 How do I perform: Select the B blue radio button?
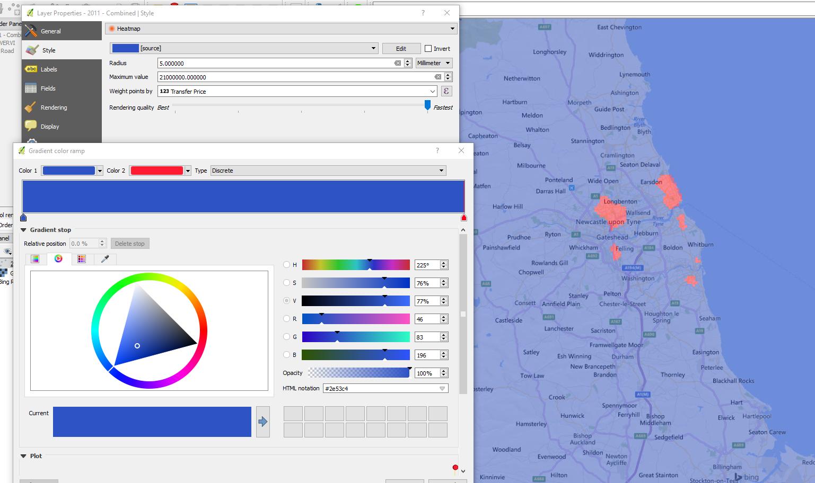tap(286, 355)
